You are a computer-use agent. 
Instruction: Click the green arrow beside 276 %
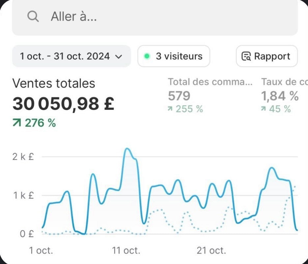tap(17, 123)
